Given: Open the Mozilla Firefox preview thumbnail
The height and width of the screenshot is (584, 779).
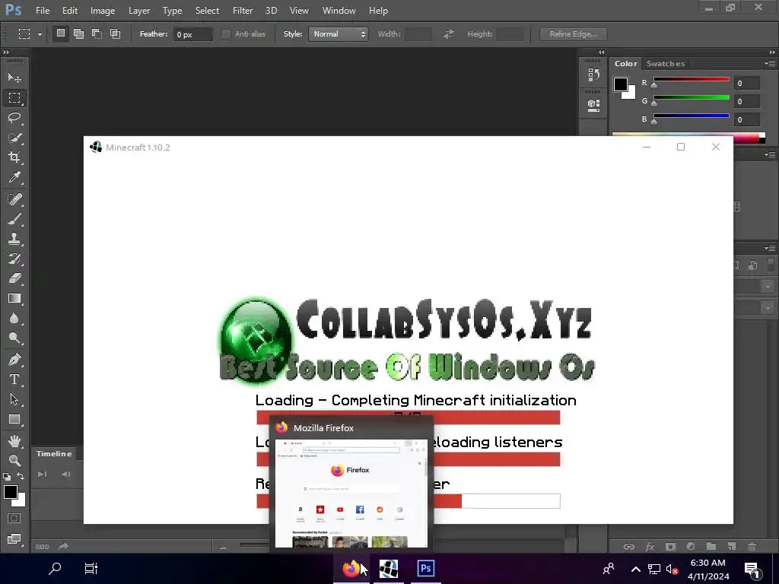Looking at the screenshot, I should 351,493.
